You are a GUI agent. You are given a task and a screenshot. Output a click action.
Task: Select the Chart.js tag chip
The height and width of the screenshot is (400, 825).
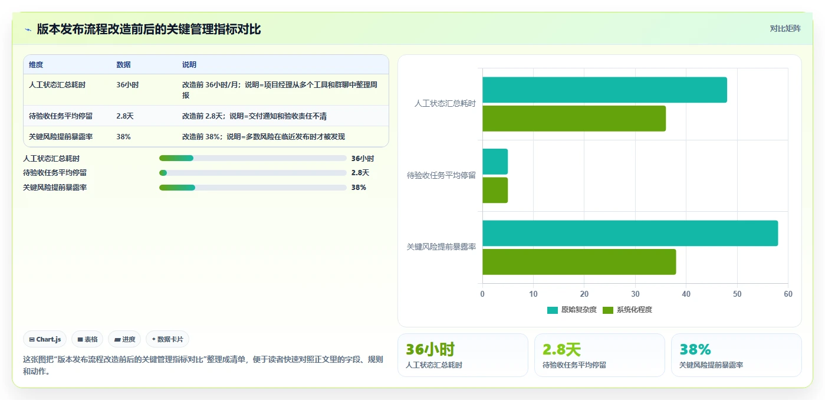coord(45,339)
